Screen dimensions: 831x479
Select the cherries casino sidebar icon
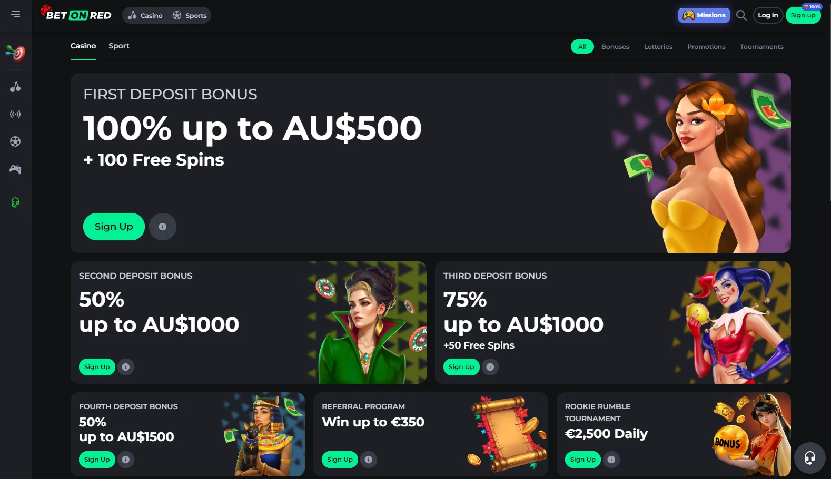pos(15,87)
